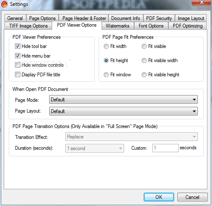
Task: Open the PDF Optimizing tab
Action: (x=187, y=26)
